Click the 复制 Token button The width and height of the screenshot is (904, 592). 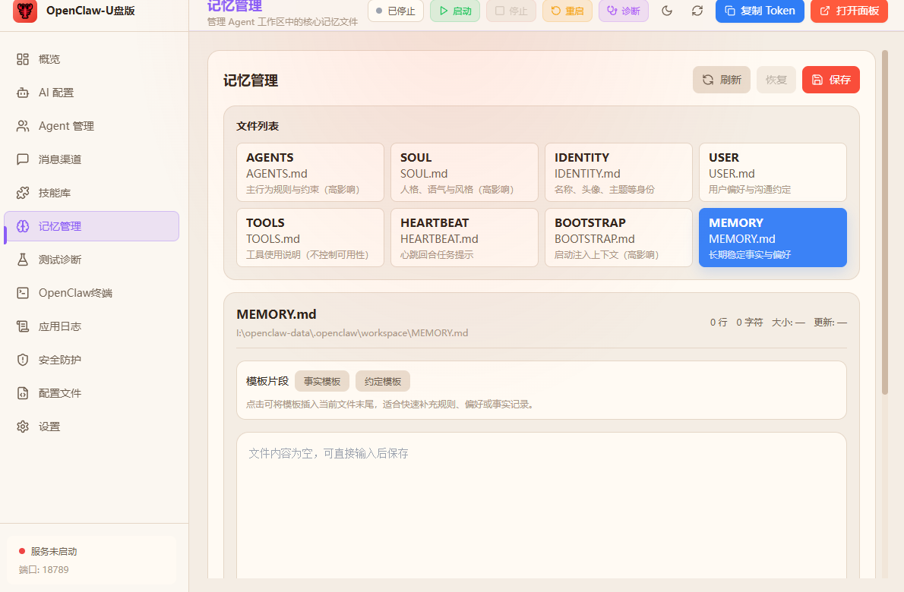click(x=760, y=11)
